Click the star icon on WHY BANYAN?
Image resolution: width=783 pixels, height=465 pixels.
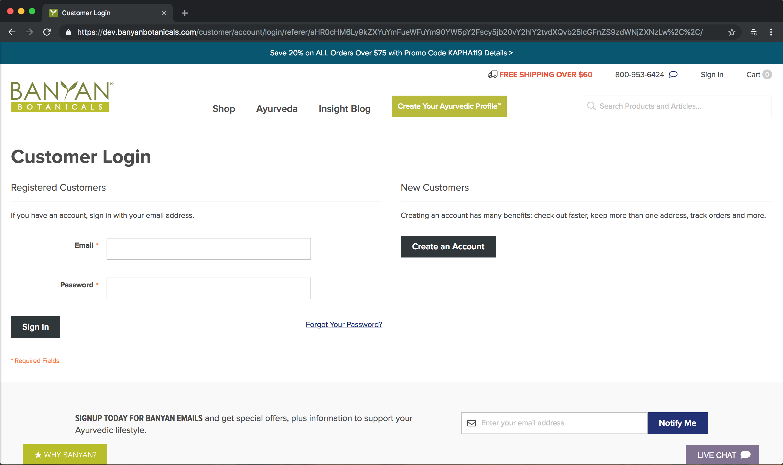38,455
